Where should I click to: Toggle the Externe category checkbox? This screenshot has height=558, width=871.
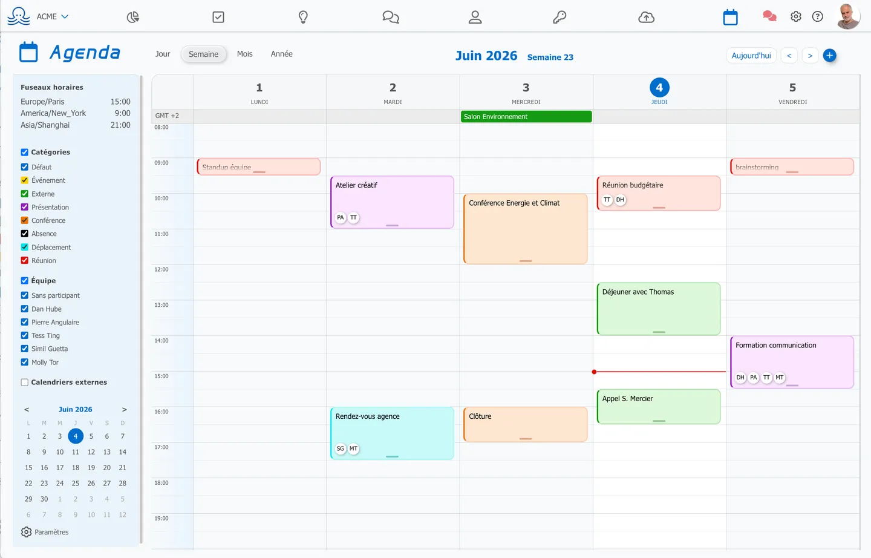(25, 194)
